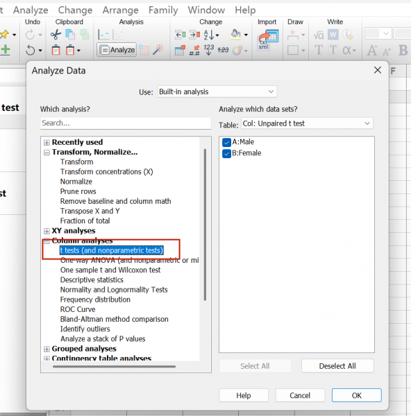The image size is (411, 416).
Task: Close the Analyze Data dialog
Action: (378, 70)
